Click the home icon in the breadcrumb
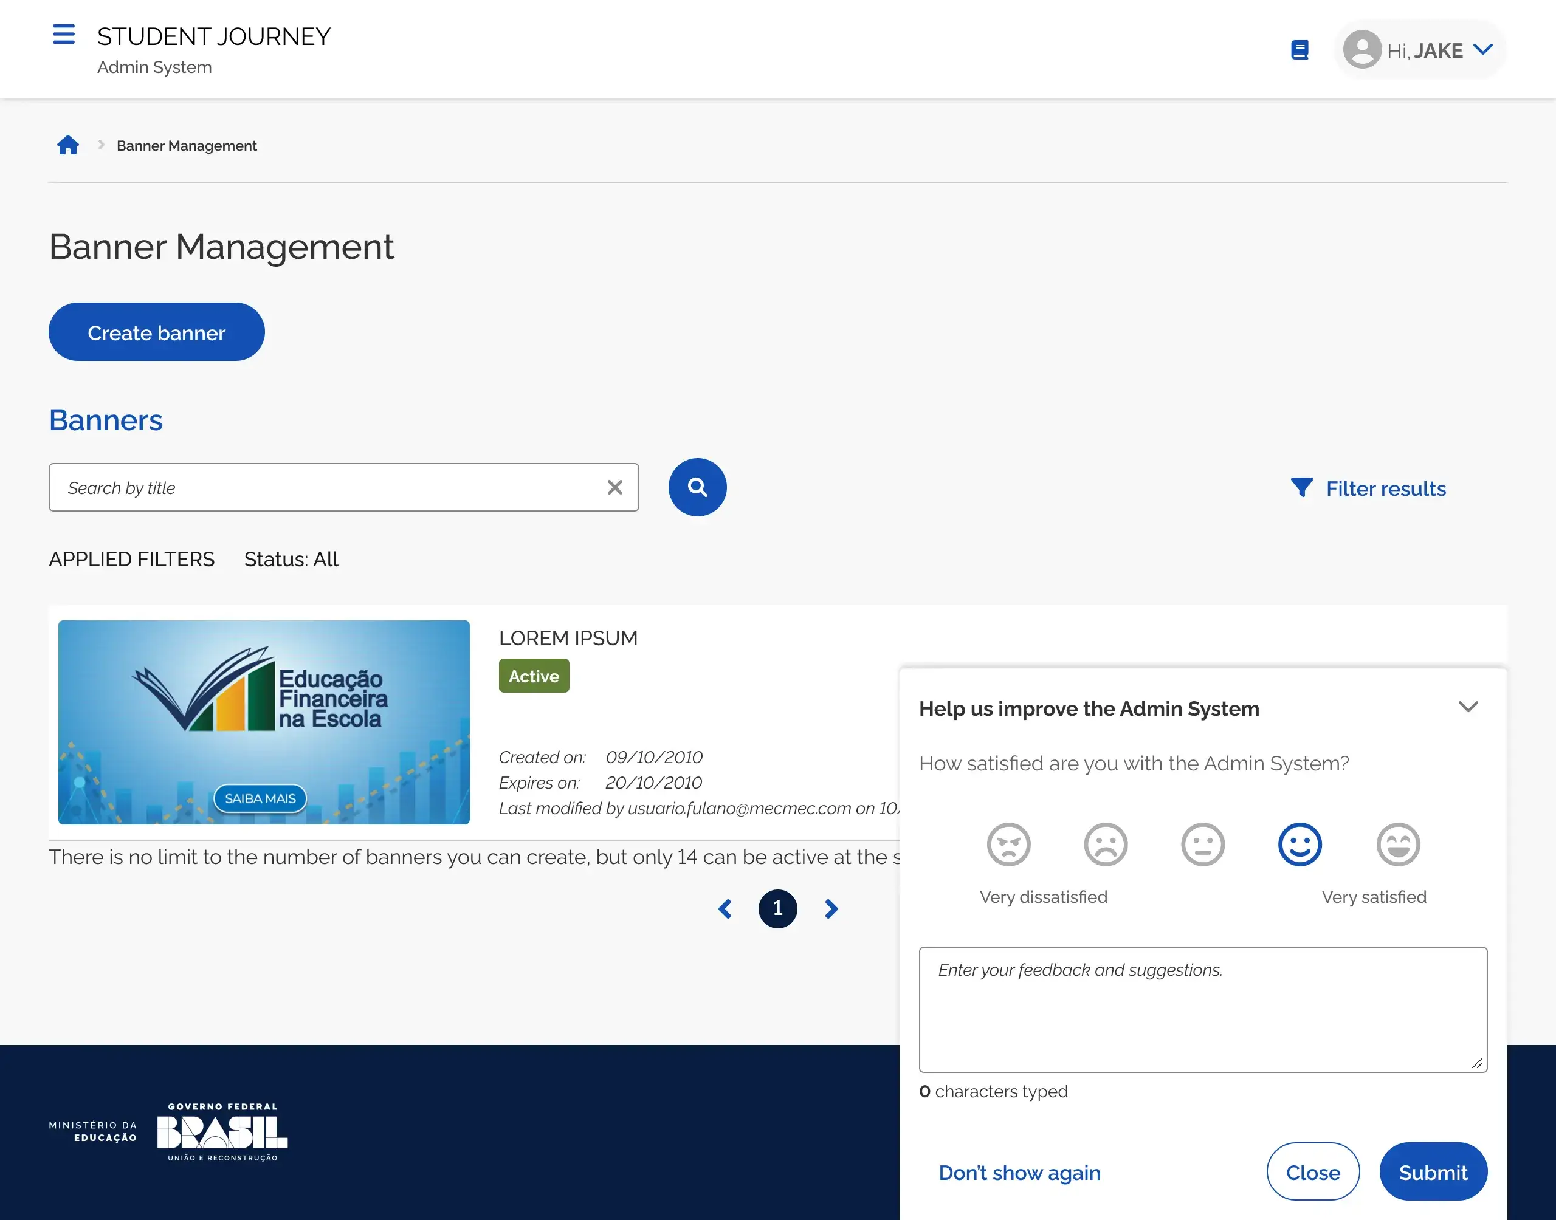 [68, 144]
